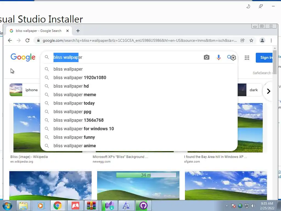The image size is (281, 211).
Task: Select suggestion bliss wallpaper today
Action: [139, 103]
